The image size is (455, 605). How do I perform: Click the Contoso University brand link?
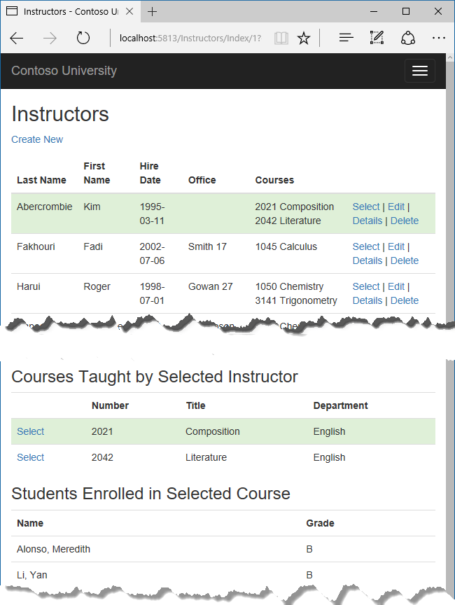(64, 71)
